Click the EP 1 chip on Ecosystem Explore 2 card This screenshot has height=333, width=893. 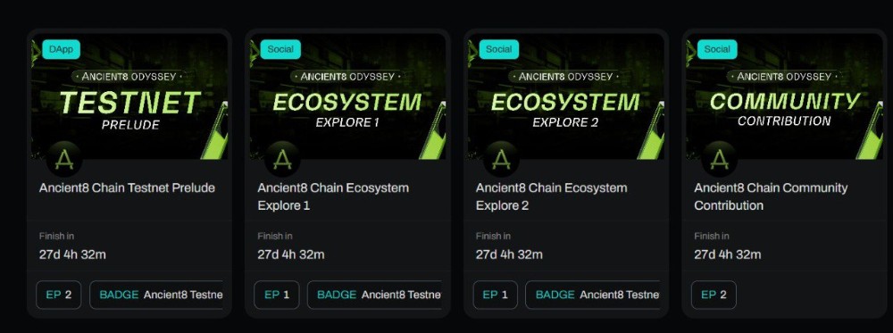pos(496,295)
